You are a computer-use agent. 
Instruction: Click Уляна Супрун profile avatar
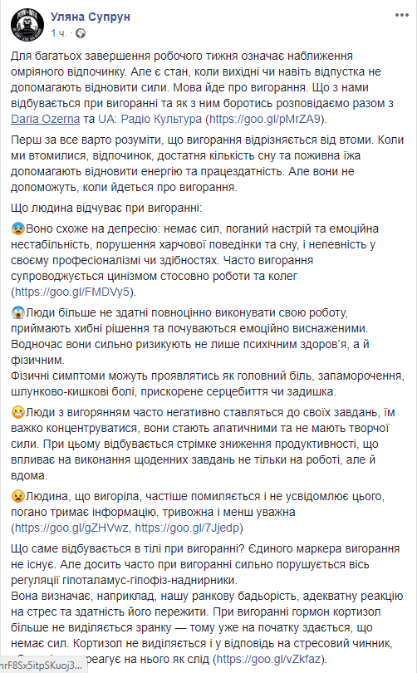pos(27,24)
